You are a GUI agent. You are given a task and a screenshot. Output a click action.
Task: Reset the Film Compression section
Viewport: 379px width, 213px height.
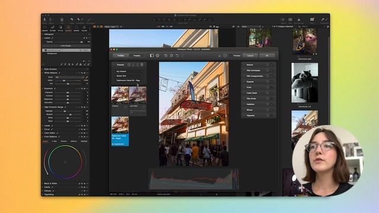pos(267,76)
